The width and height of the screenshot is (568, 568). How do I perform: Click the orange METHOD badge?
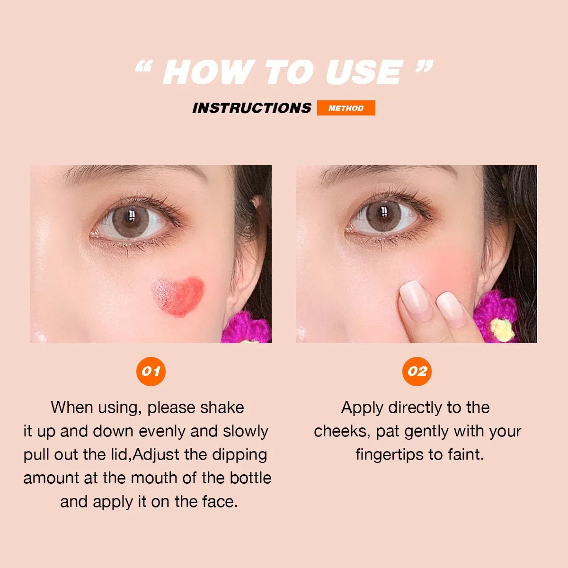pyautogui.click(x=346, y=108)
